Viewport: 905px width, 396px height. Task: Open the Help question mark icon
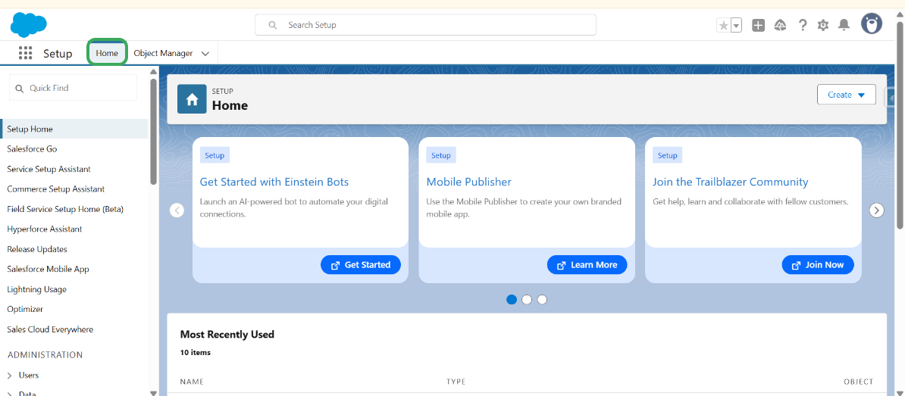[x=802, y=25]
